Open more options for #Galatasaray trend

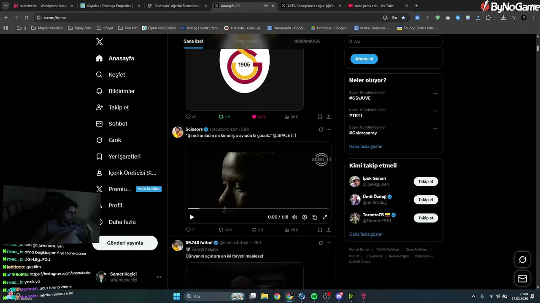435,128
